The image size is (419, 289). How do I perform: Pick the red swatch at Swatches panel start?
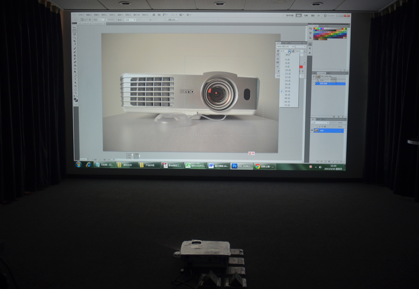pyautogui.click(x=315, y=29)
